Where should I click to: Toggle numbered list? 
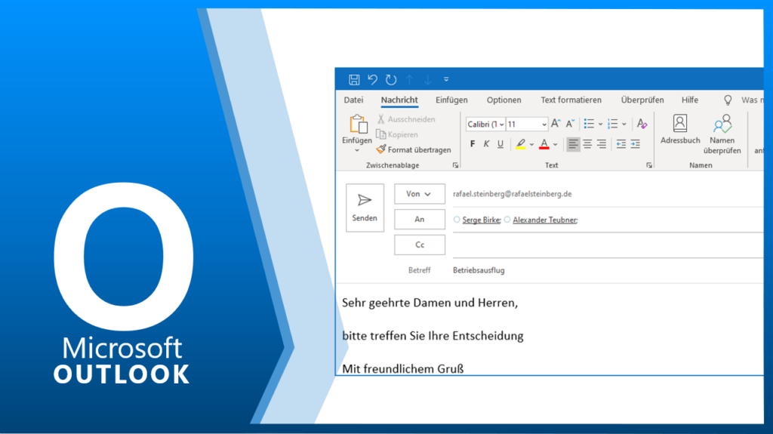click(x=613, y=124)
